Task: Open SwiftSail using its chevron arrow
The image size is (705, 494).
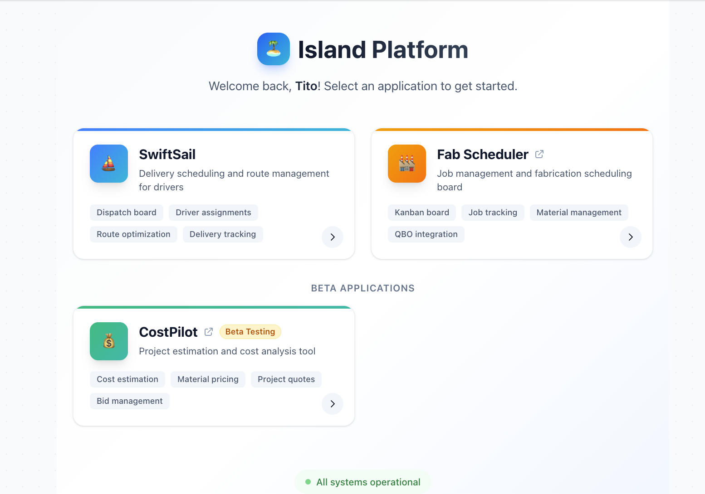Action: coord(333,237)
